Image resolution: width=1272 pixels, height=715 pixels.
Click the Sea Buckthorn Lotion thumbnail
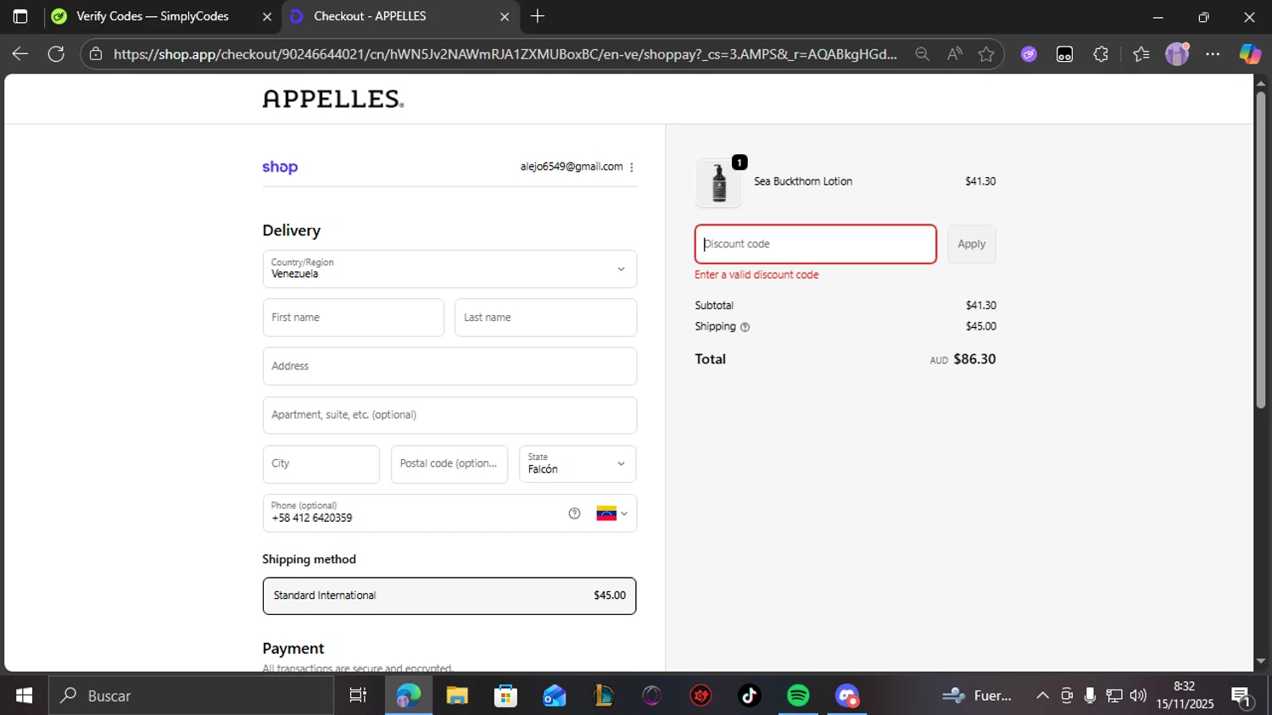point(719,182)
